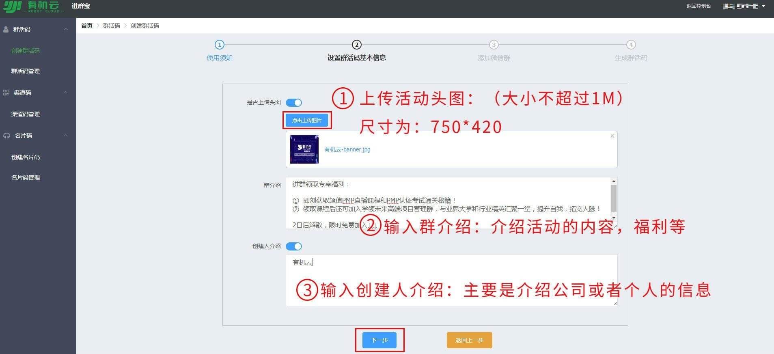Go to 群活码 in the breadcrumb

[x=112, y=26]
